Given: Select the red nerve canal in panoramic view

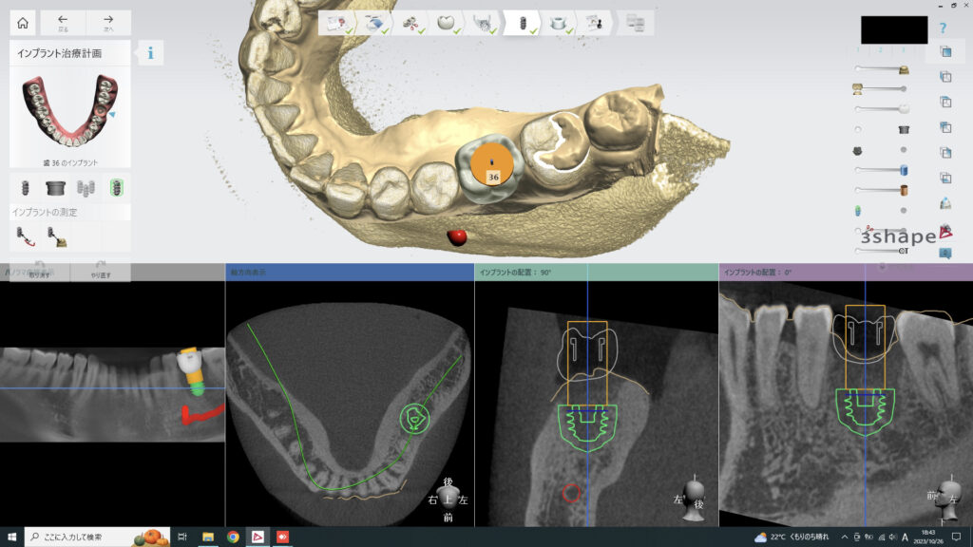Looking at the screenshot, I should (x=201, y=414).
